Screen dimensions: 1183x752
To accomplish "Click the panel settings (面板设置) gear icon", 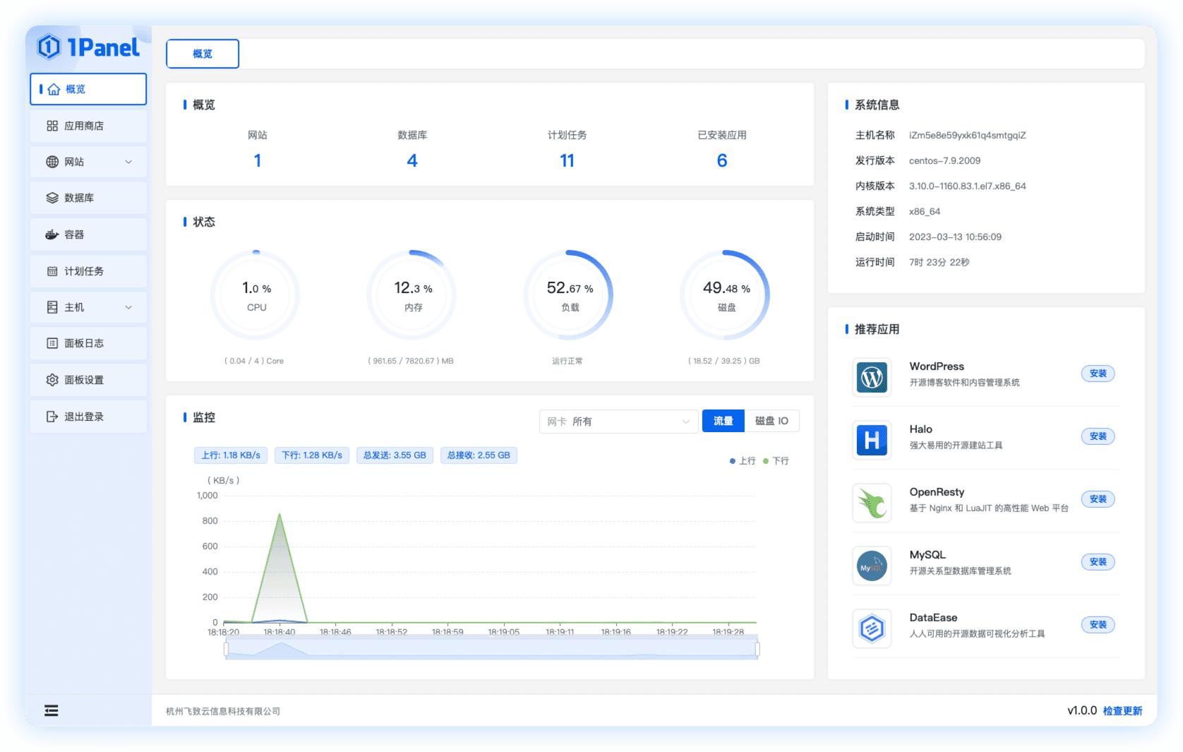I will pos(52,380).
